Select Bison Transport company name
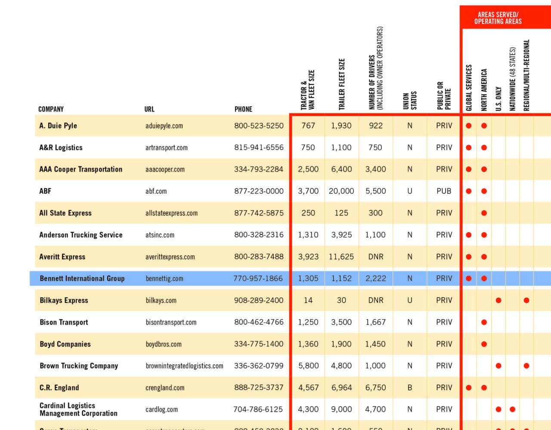The width and height of the screenshot is (551, 430). pos(64,322)
